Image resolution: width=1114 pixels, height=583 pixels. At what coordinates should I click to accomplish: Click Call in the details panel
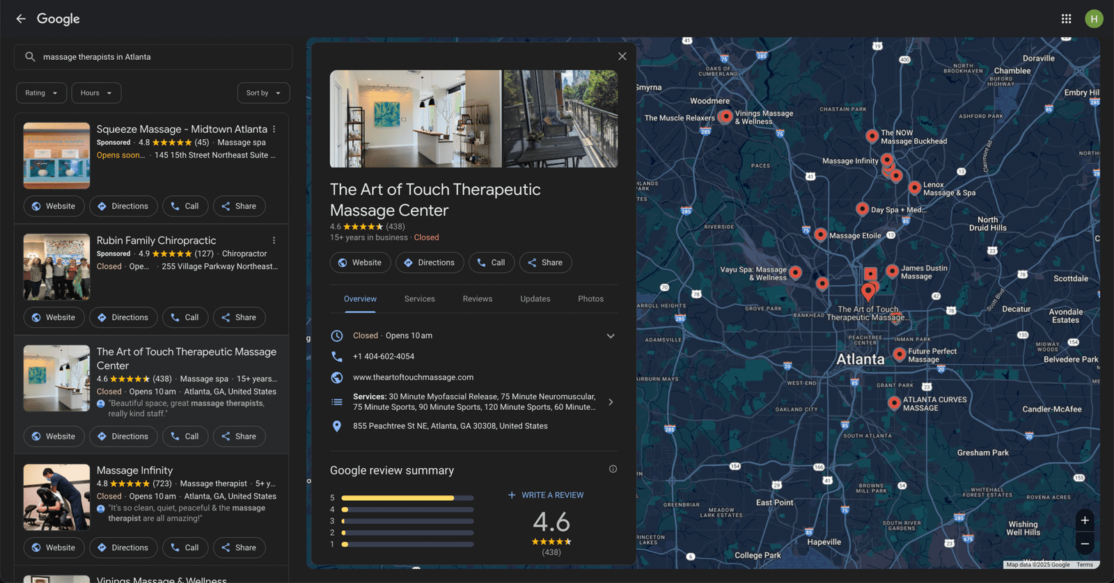492,262
